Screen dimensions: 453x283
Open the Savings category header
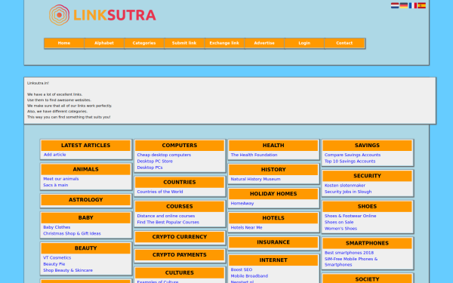pos(367,145)
